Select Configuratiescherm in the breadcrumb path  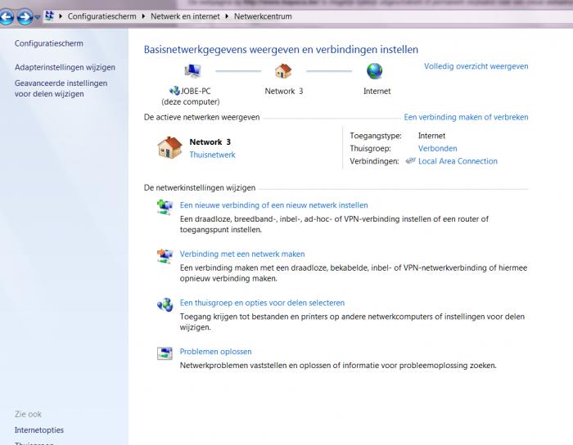102,16
